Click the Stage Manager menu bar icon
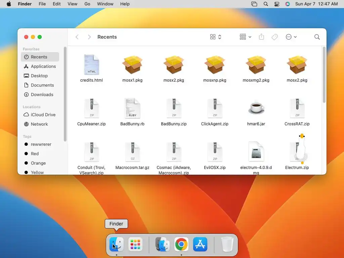 254,4
